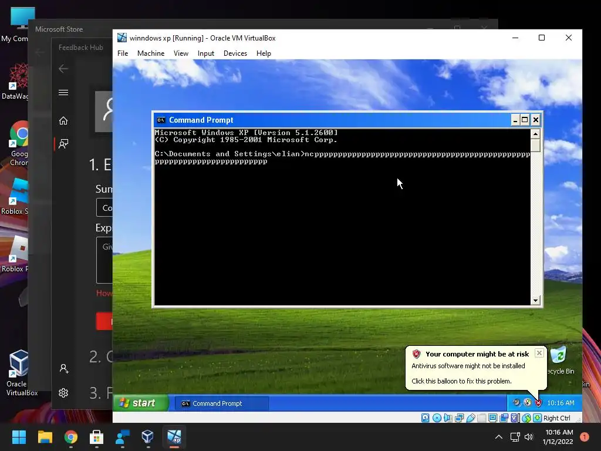Viewport: 601px width, 451px height.
Task: Click the VirtualBox network status icon
Action: point(459,418)
